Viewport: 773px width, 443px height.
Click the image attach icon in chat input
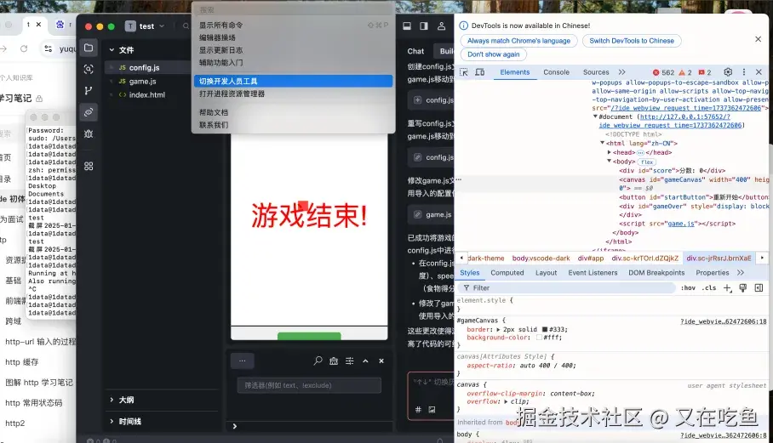[432, 410]
